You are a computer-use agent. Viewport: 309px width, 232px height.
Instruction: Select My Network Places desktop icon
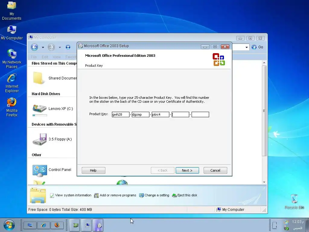click(12, 59)
